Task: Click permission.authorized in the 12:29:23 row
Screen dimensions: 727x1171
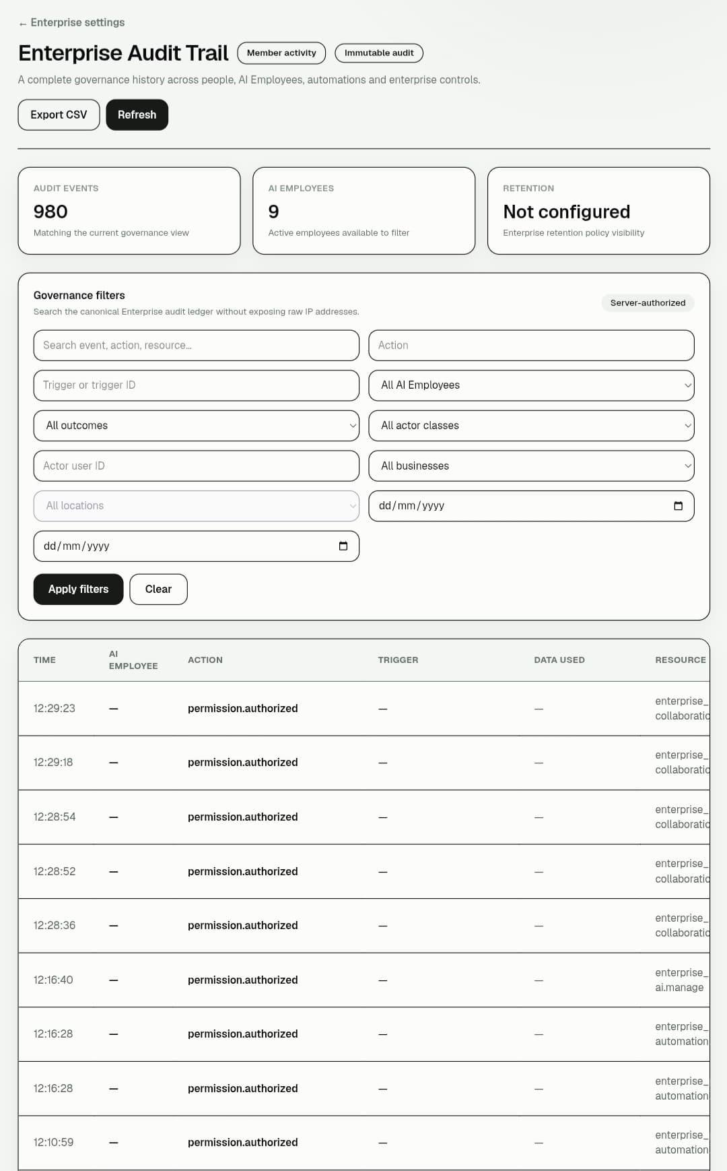Action: [242, 708]
